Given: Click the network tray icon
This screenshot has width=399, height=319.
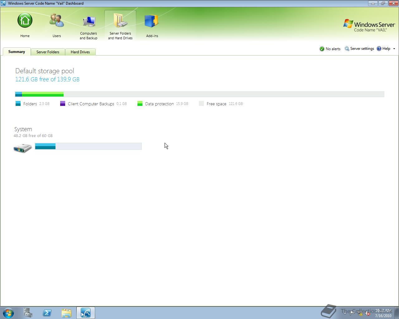Looking at the screenshot, I should 360,313.
